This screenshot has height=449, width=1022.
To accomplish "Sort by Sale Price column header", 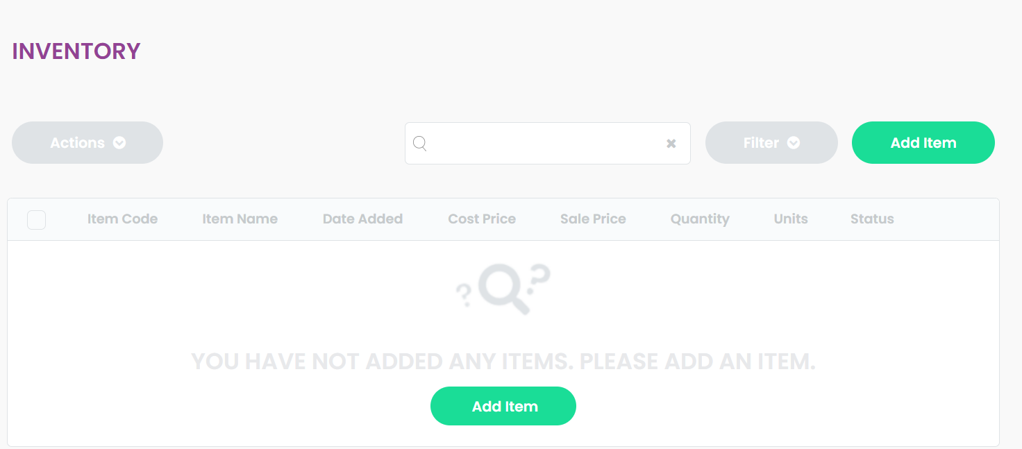I will tap(593, 219).
